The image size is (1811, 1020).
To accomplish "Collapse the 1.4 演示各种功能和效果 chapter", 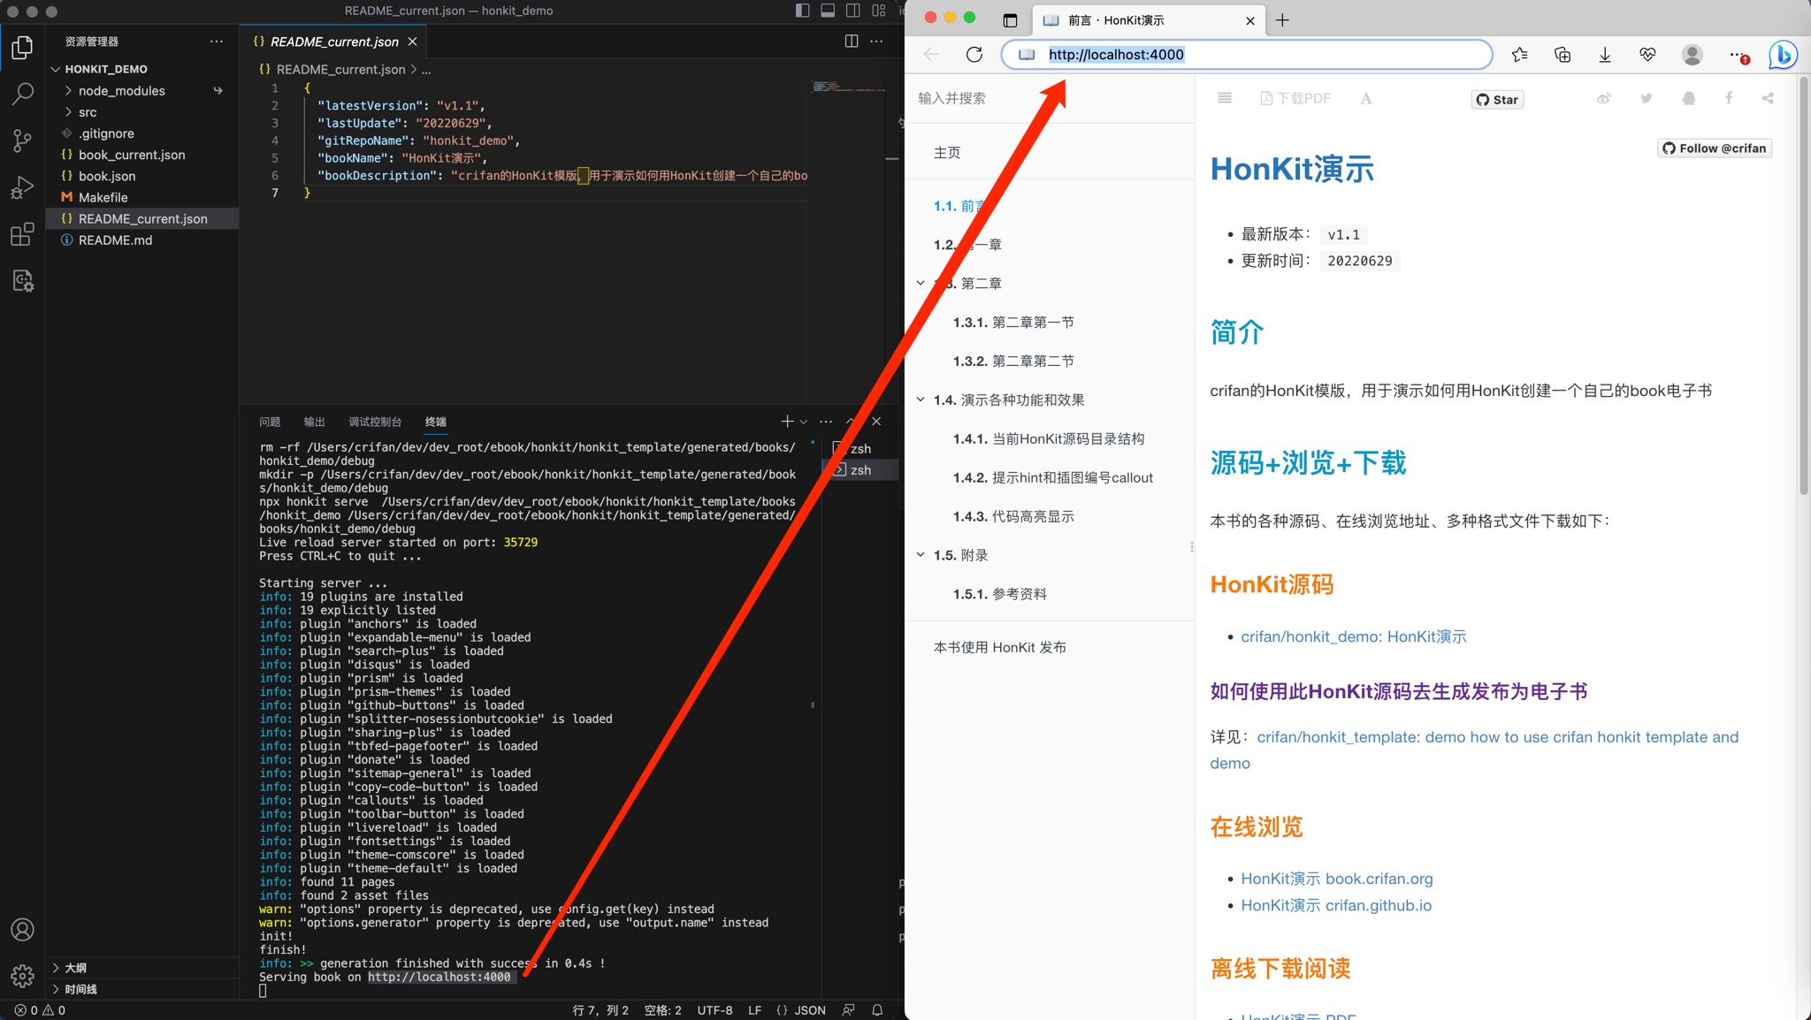I will [921, 400].
